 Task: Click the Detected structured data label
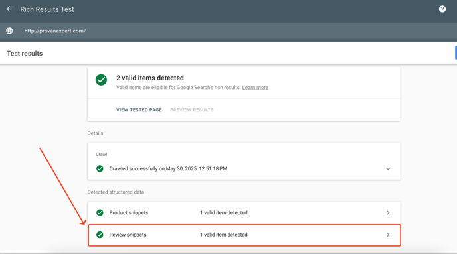(x=116, y=192)
